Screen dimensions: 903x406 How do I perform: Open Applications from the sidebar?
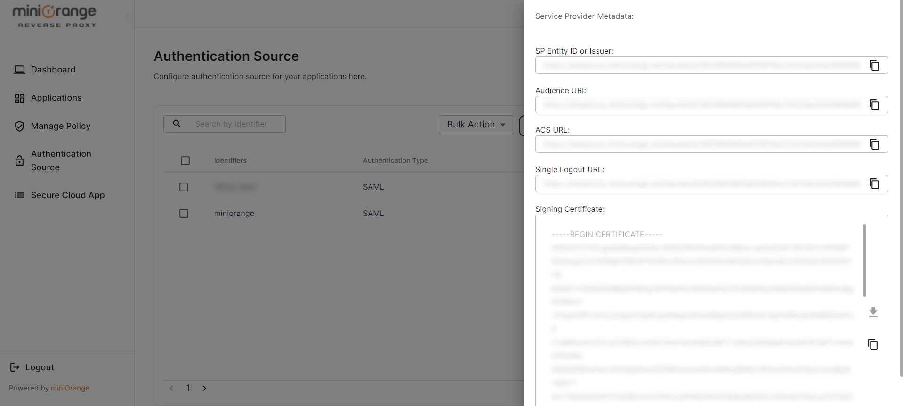(56, 98)
